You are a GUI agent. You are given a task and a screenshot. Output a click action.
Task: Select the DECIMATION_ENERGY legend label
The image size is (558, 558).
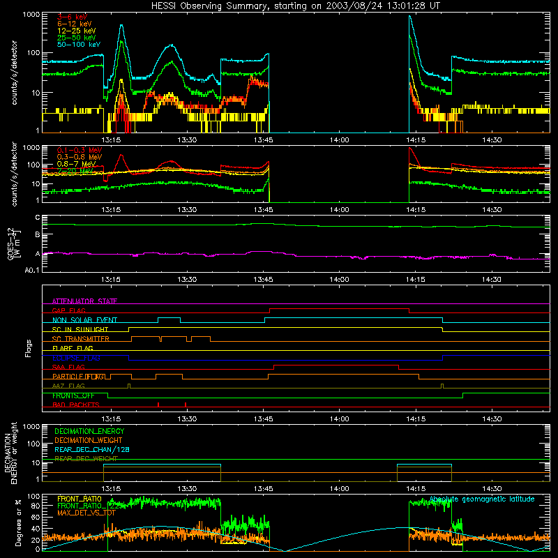[89, 431]
